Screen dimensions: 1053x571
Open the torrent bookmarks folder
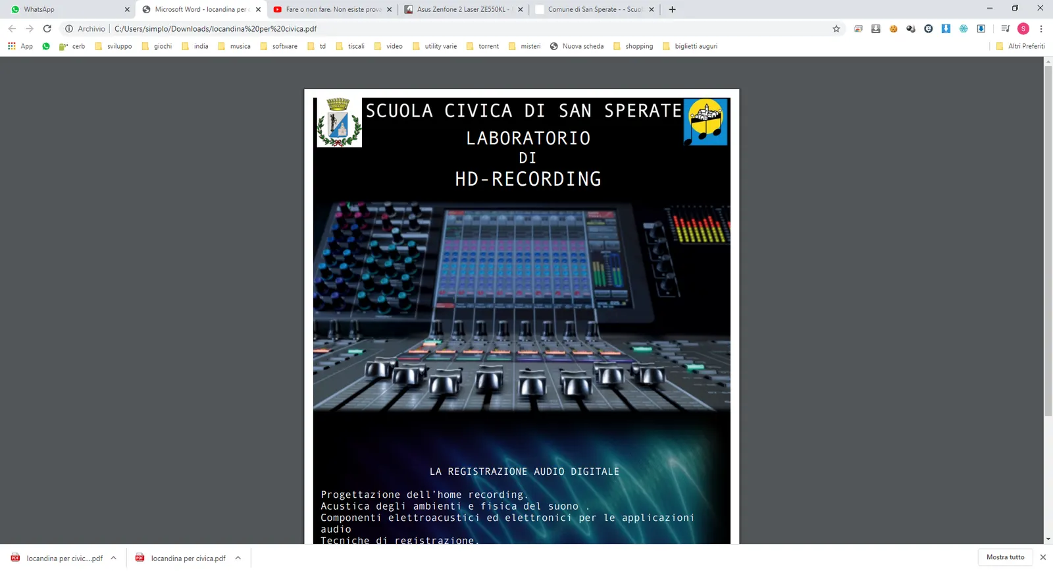point(482,46)
